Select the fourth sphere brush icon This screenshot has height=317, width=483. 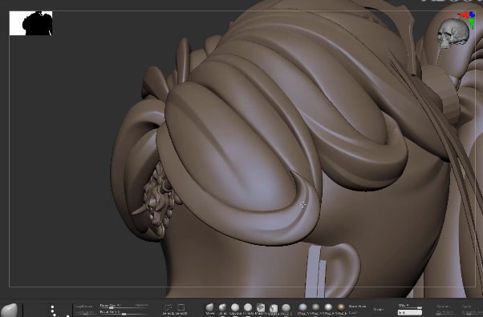[248, 308]
